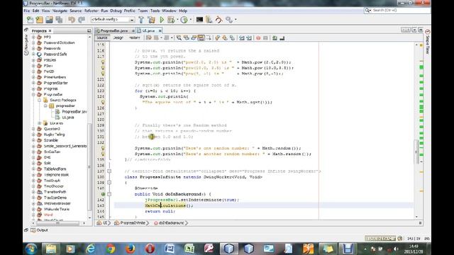Open the Output window button
The width and height of the screenshot is (454, 255).
[40, 230]
